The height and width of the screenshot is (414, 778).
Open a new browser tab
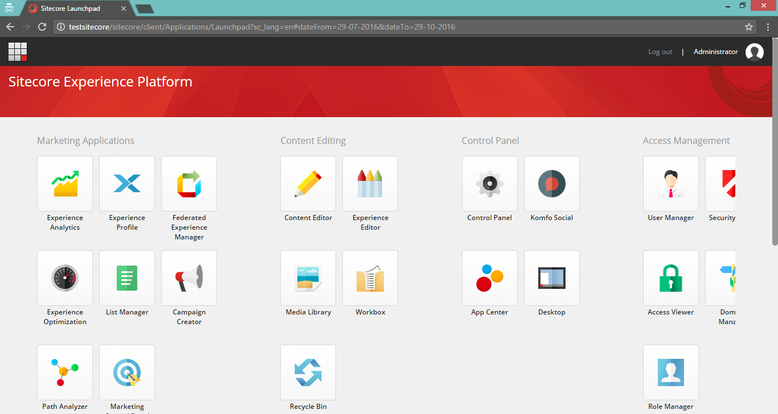click(145, 9)
